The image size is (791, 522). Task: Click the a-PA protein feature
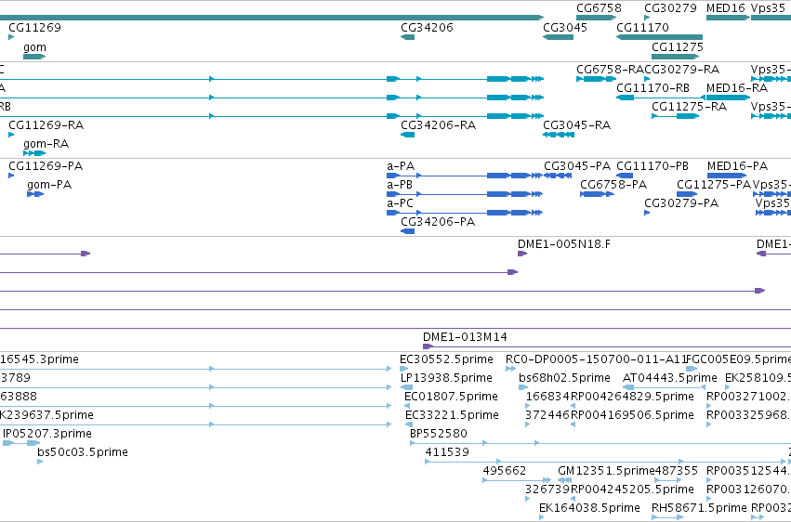[x=465, y=176]
